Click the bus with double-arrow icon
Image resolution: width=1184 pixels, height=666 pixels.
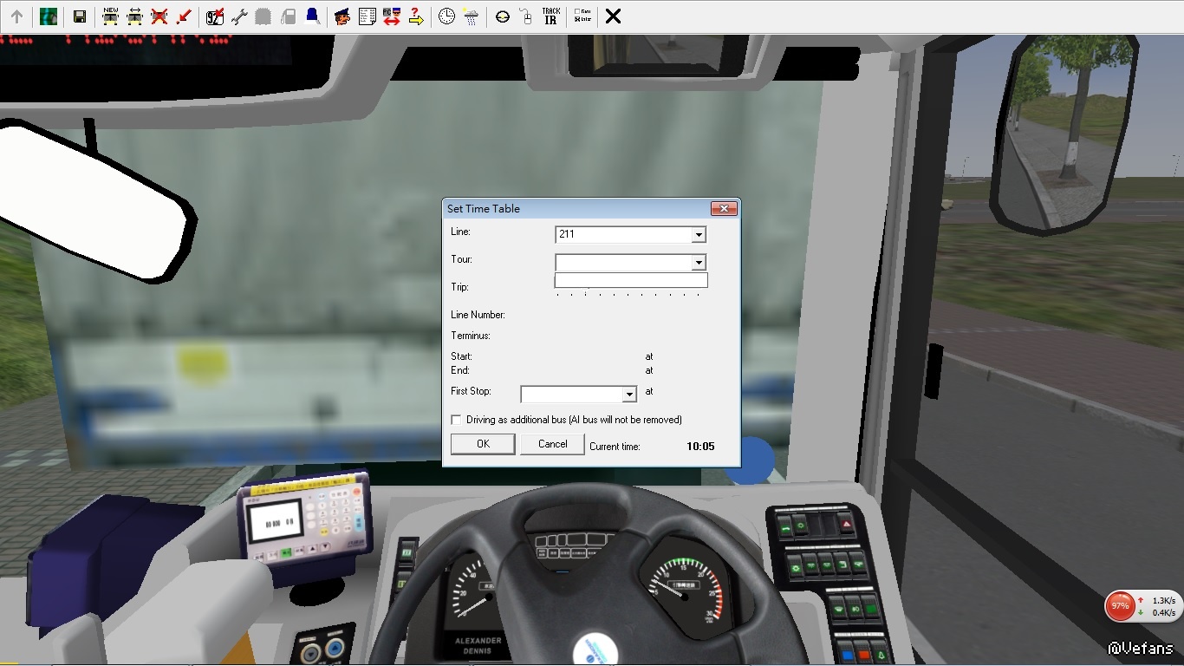(x=134, y=16)
